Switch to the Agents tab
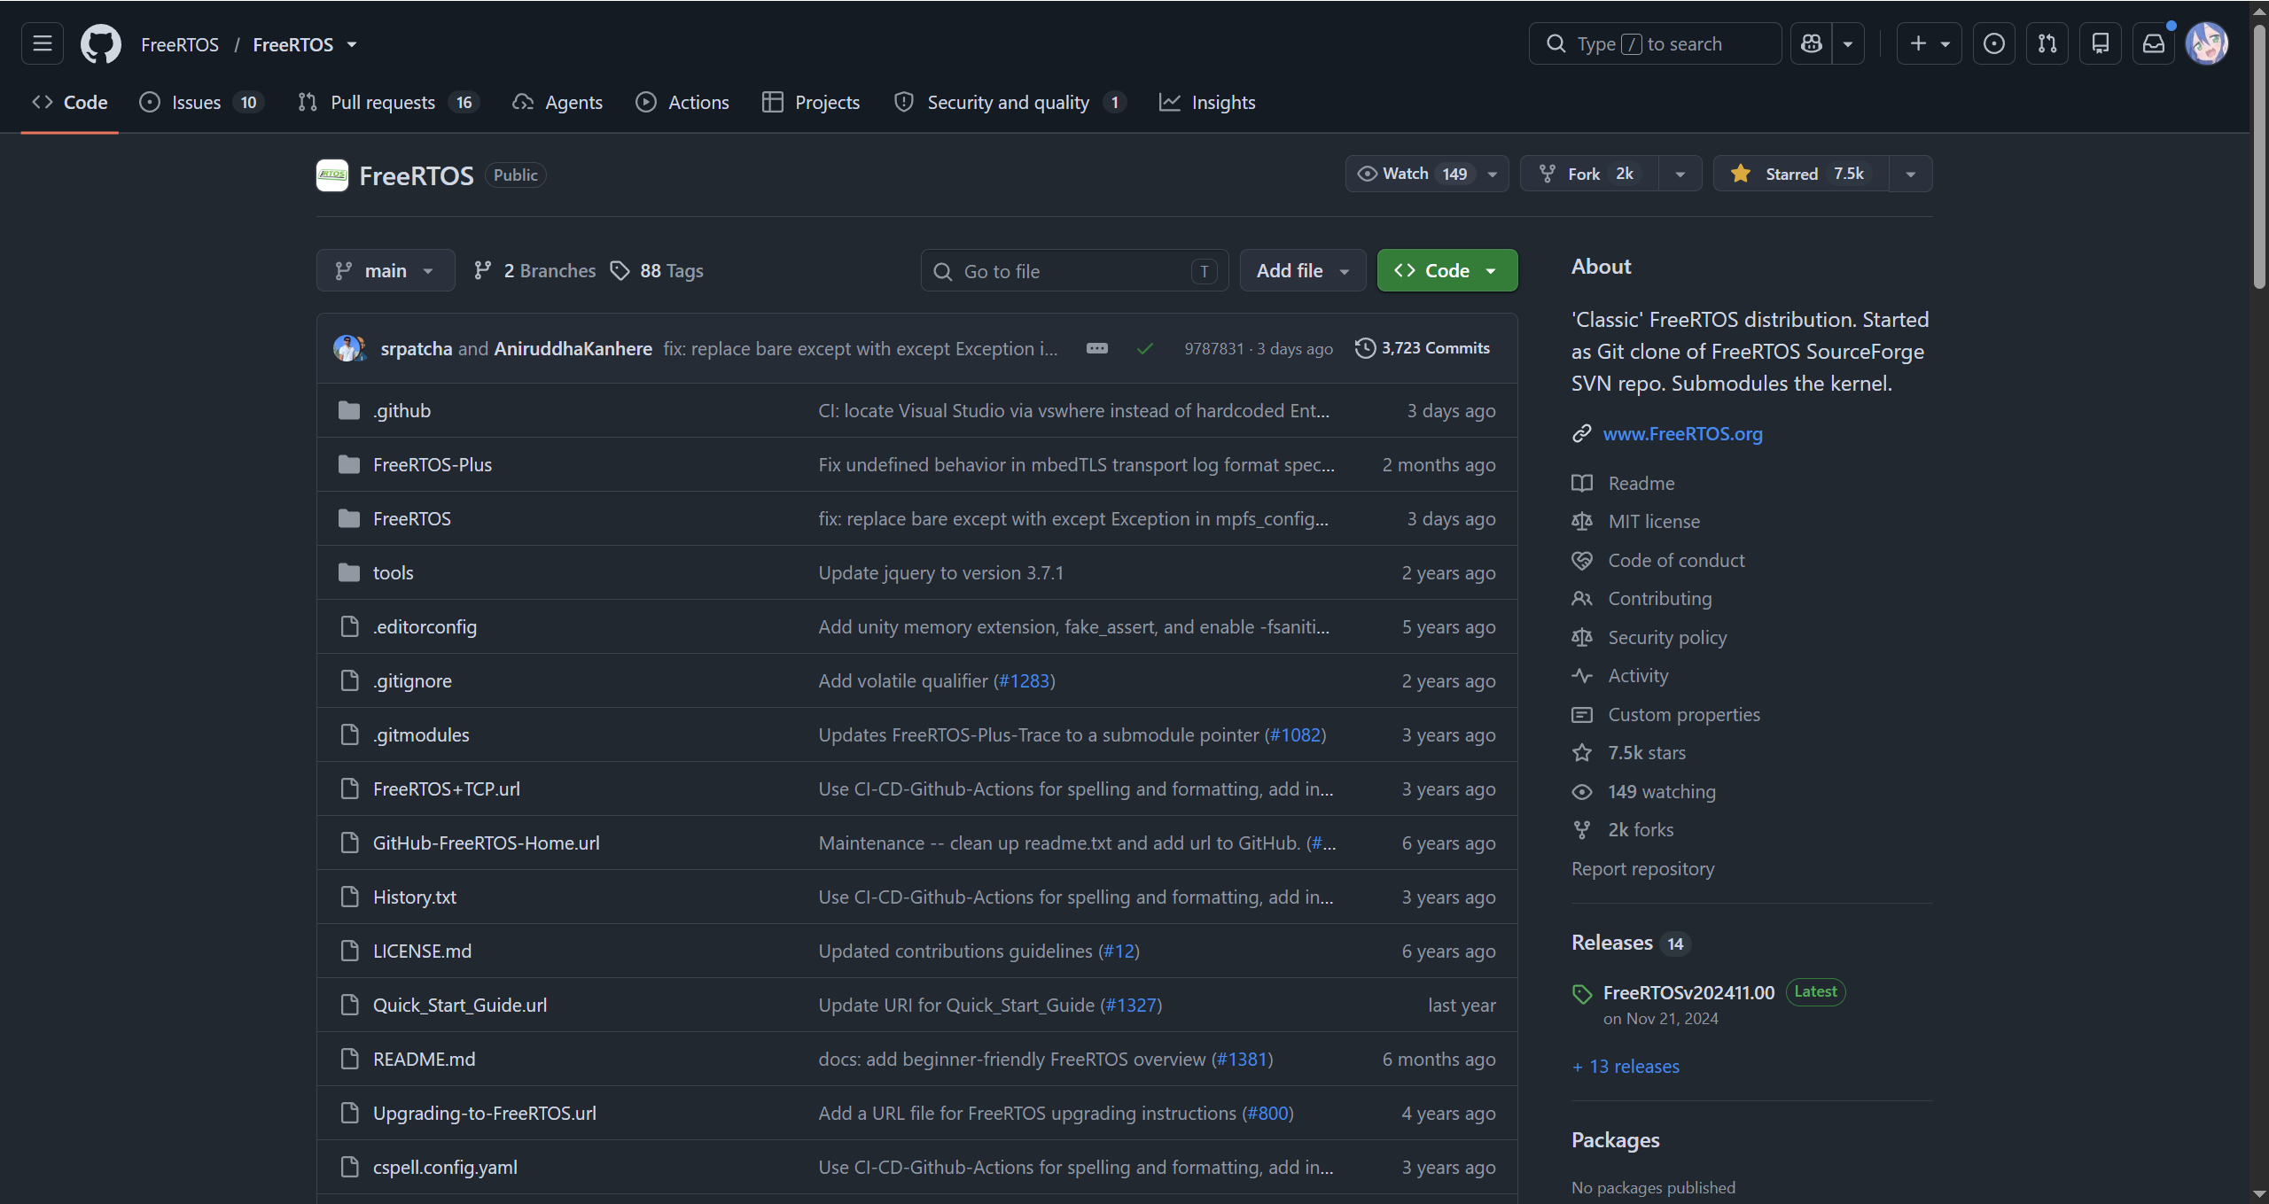Screen dimensions: 2269x1204 [558, 102]
